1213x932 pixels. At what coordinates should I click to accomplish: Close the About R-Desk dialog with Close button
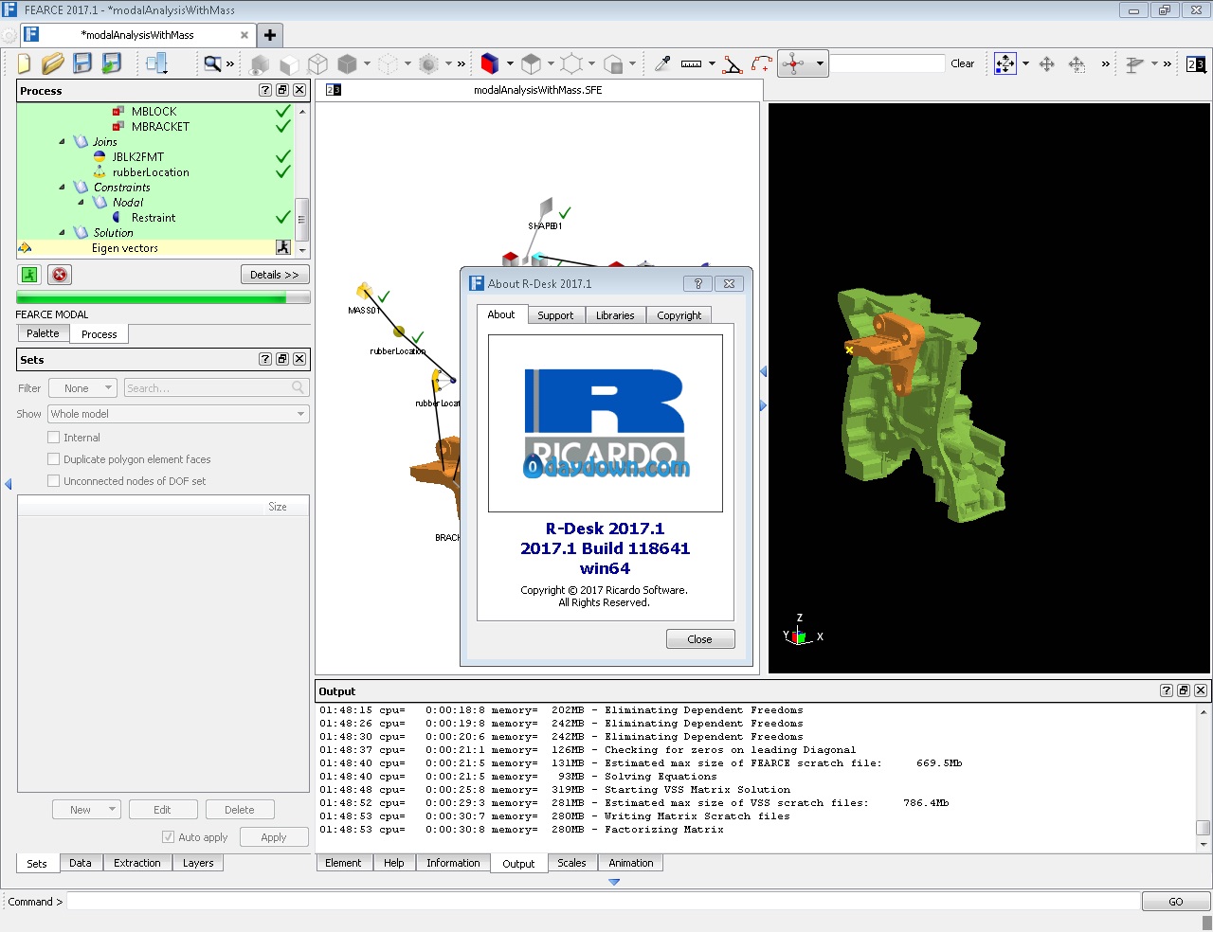tap(700, 639)
